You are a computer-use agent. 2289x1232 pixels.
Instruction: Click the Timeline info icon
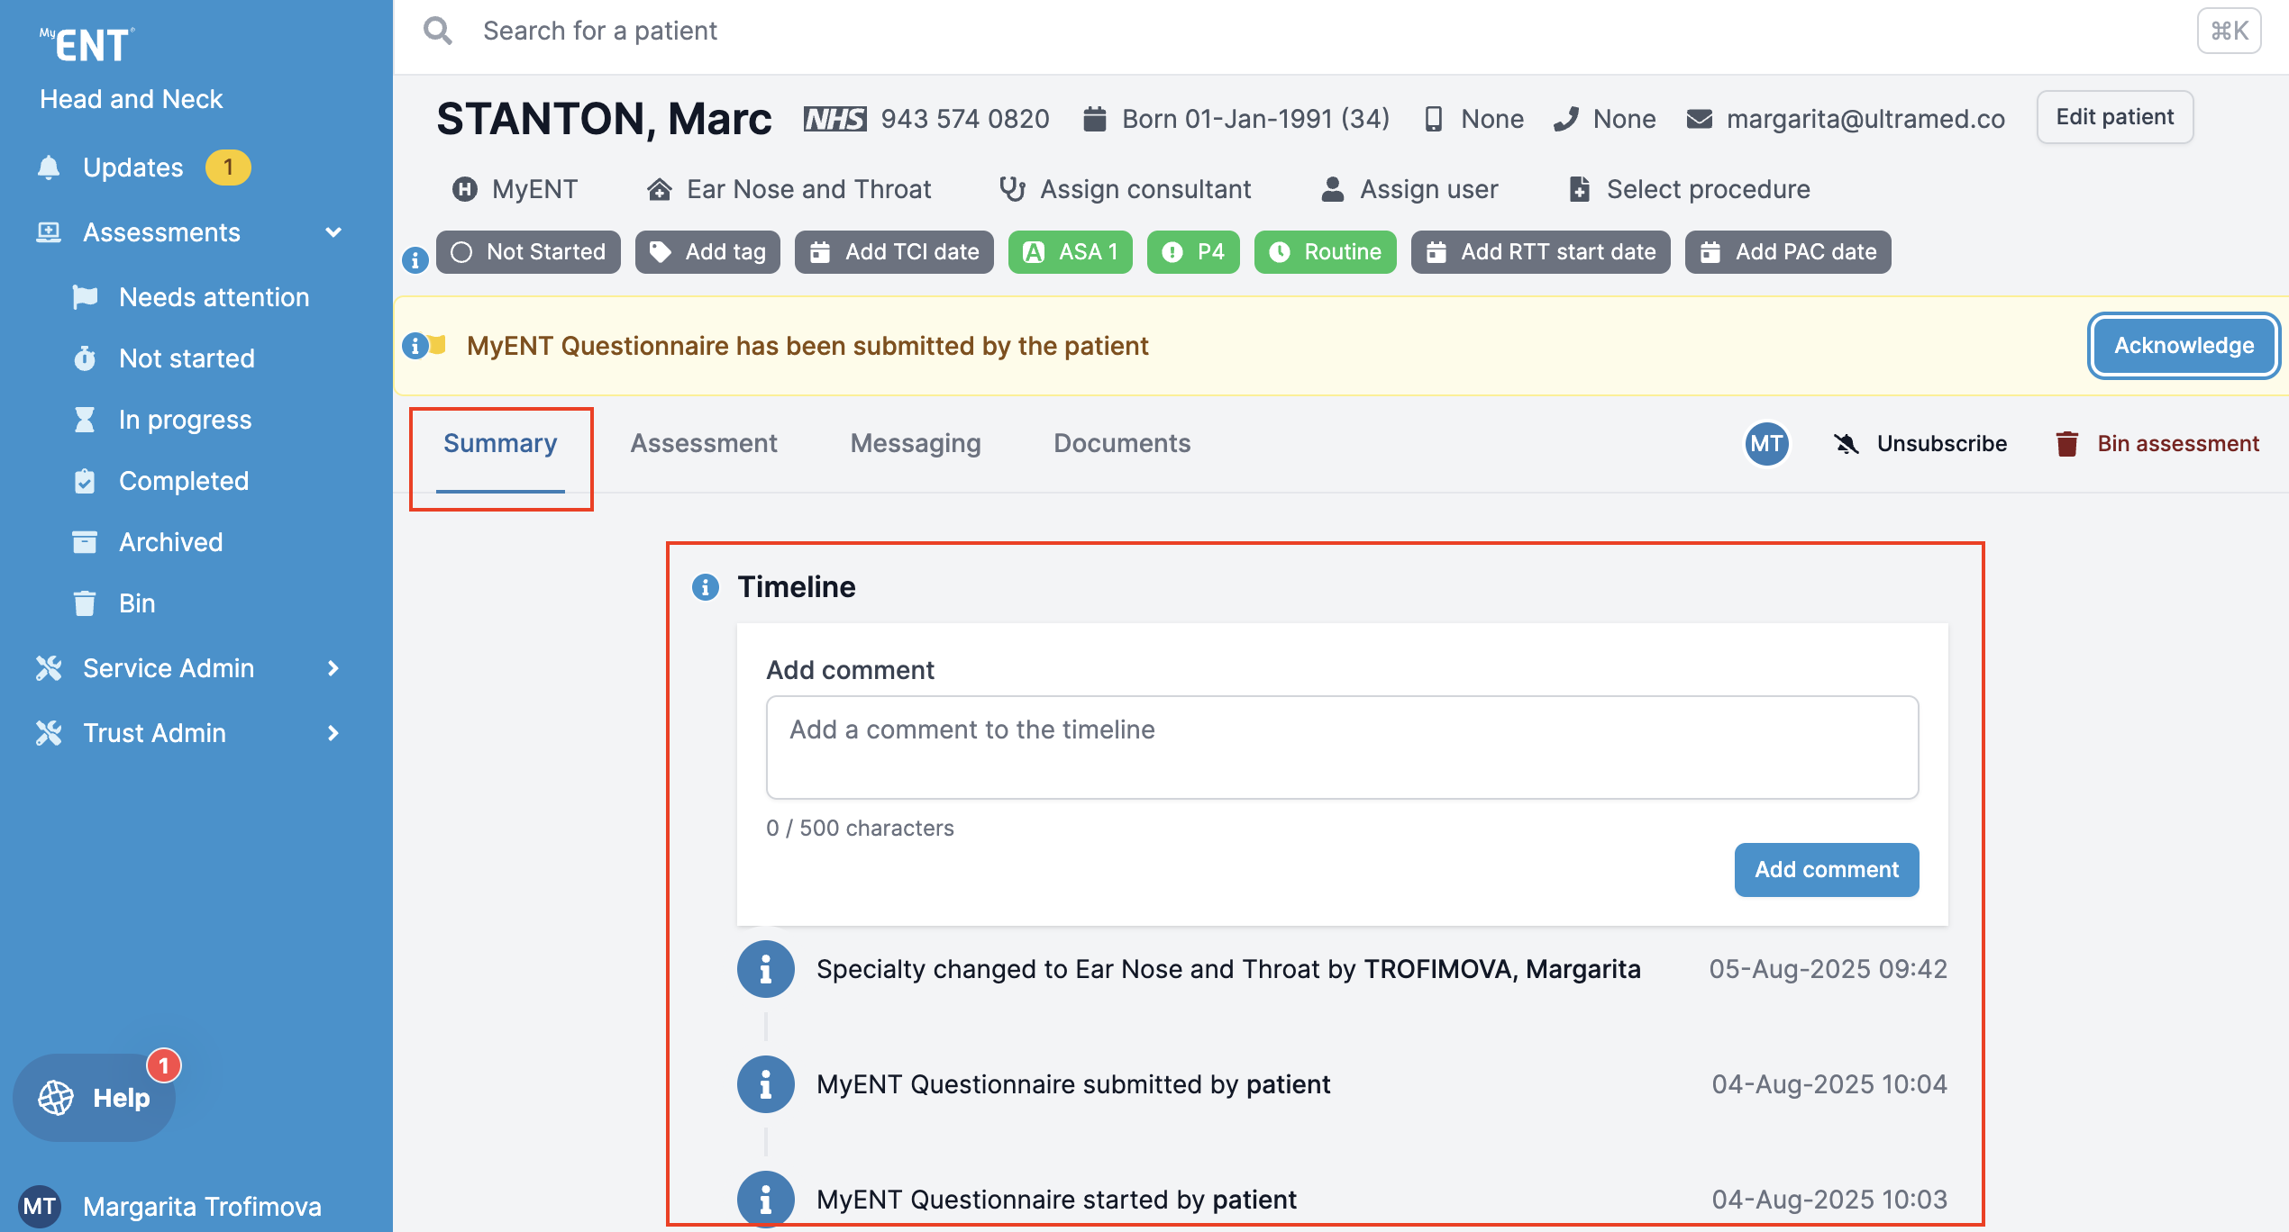(x=705, y=587)
